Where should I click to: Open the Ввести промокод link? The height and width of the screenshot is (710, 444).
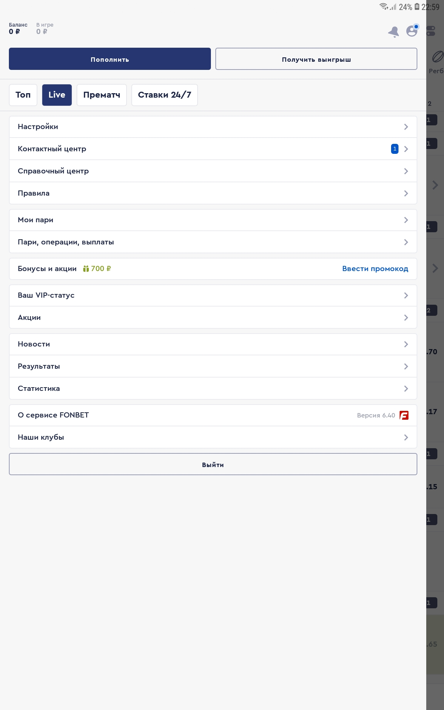[375, 269]
